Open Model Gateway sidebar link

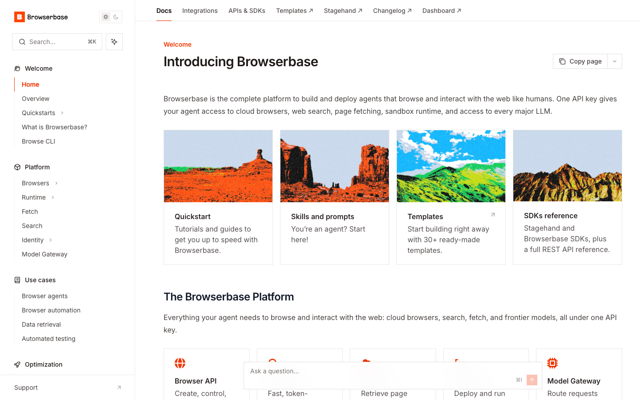tap(44, 254)
